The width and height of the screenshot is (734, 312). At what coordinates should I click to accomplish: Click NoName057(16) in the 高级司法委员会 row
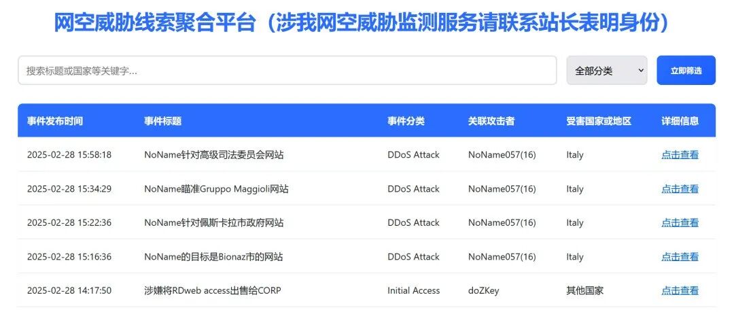click(x=502, y=154)
